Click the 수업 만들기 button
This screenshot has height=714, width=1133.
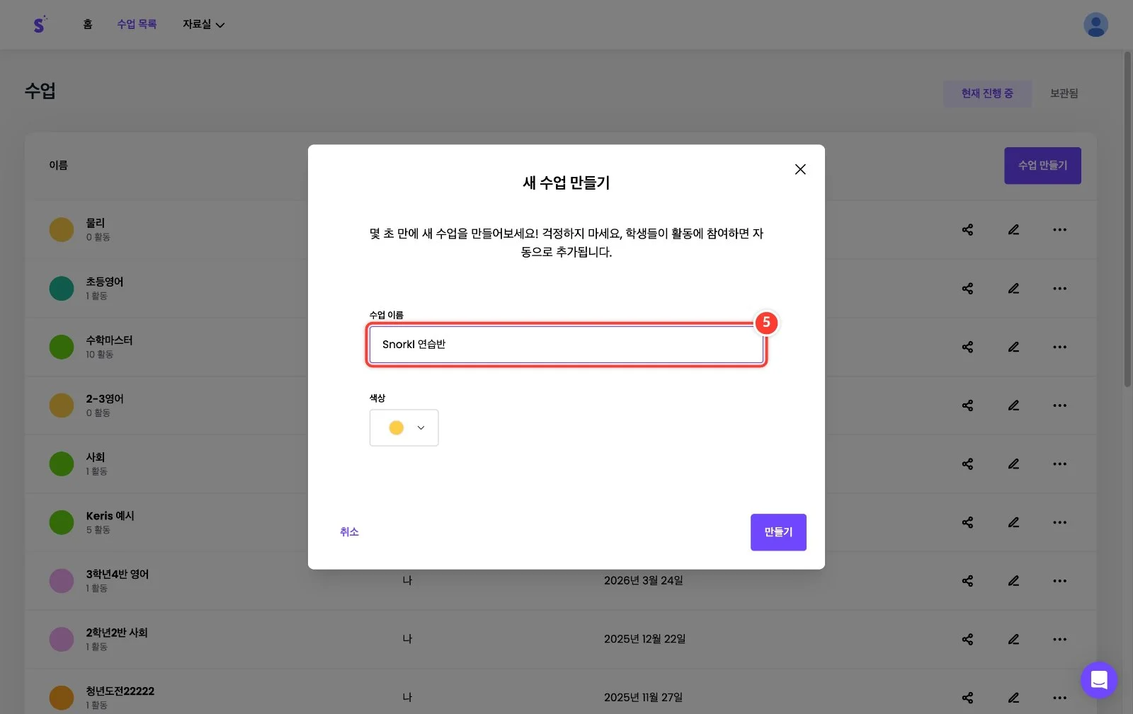(1042, 166)
